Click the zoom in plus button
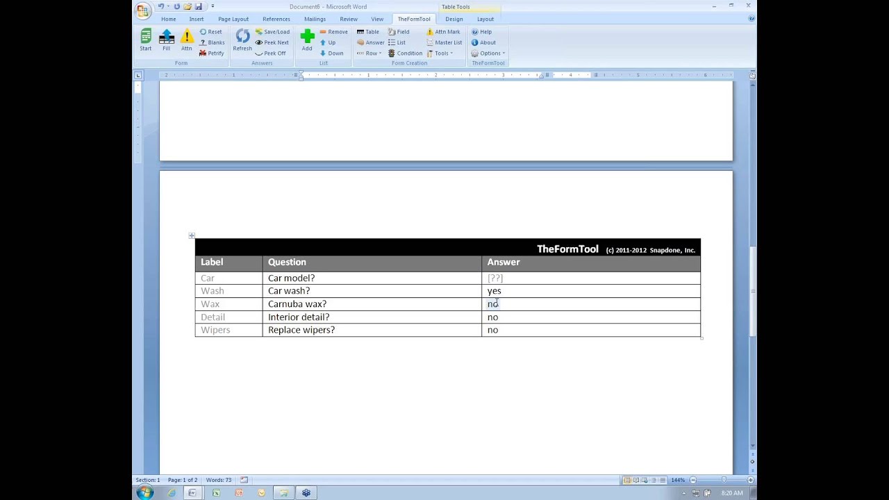This screenshot has height=500, width=889. tap(750, 480)
